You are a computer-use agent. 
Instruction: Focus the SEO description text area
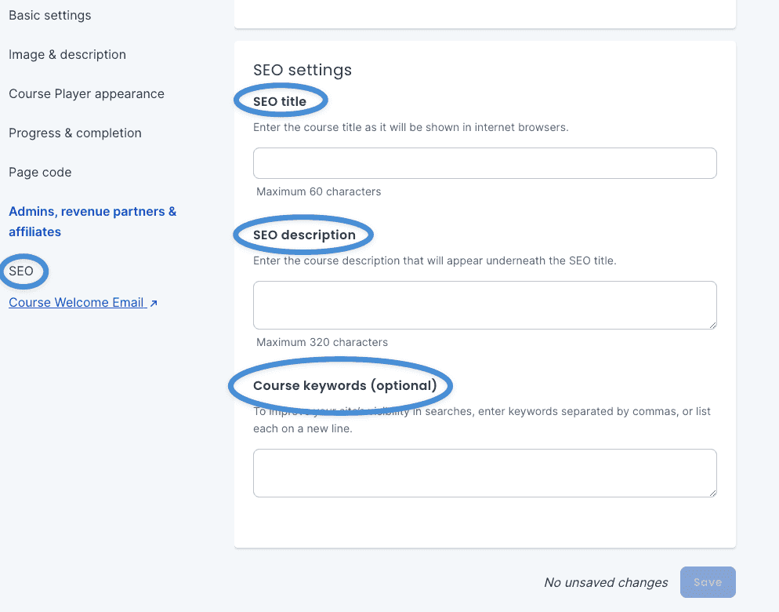tap(485, 305)
